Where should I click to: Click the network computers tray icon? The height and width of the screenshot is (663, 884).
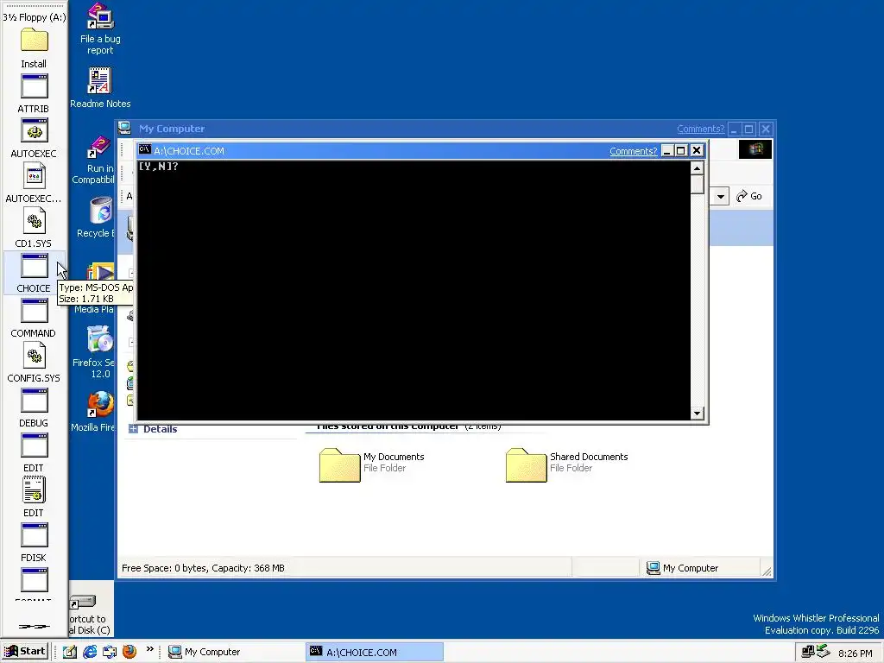click(807, 651)
